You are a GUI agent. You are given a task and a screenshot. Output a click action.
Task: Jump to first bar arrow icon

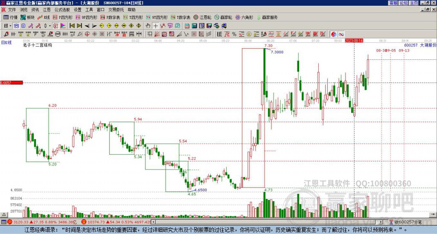point(72,26)
